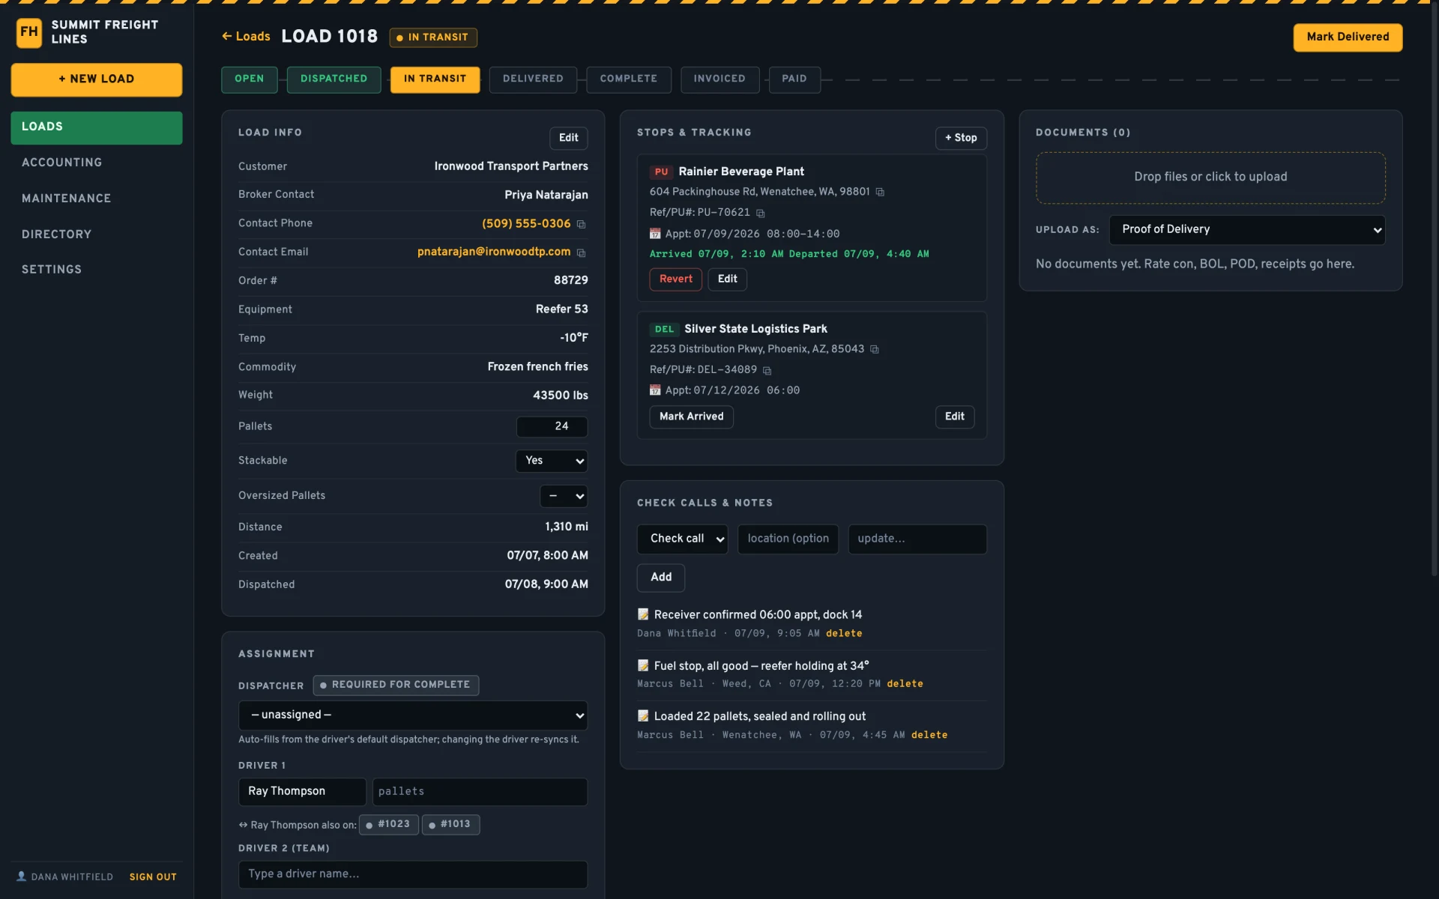The width and height of the screenshot is (1439, 899).
Task: Open load #1023 chip
Action: [x=389, y=824]
